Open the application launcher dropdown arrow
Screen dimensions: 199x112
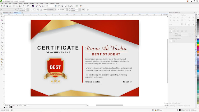pos(83,6)
